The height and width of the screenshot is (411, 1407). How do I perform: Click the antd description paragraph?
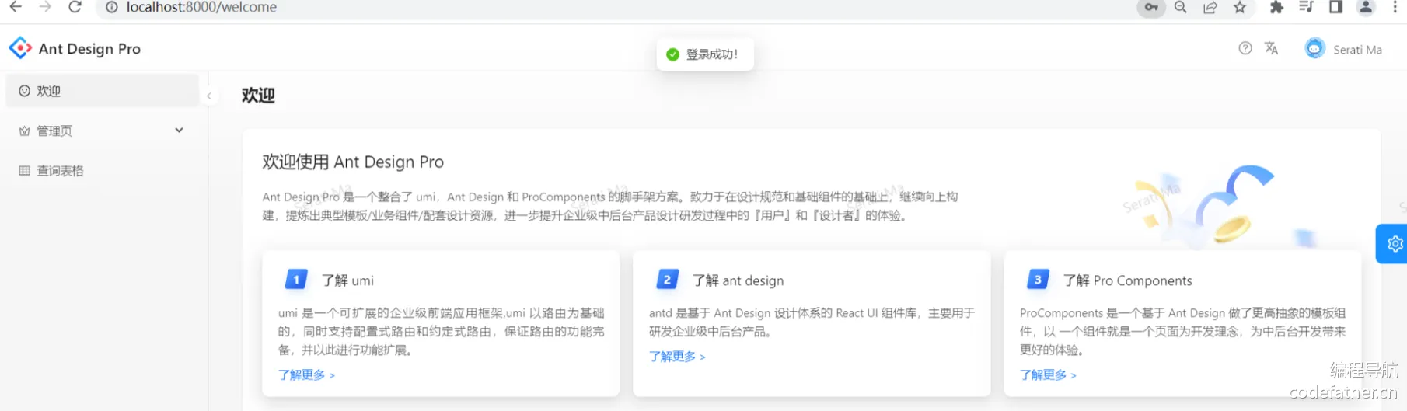(812, 322)
